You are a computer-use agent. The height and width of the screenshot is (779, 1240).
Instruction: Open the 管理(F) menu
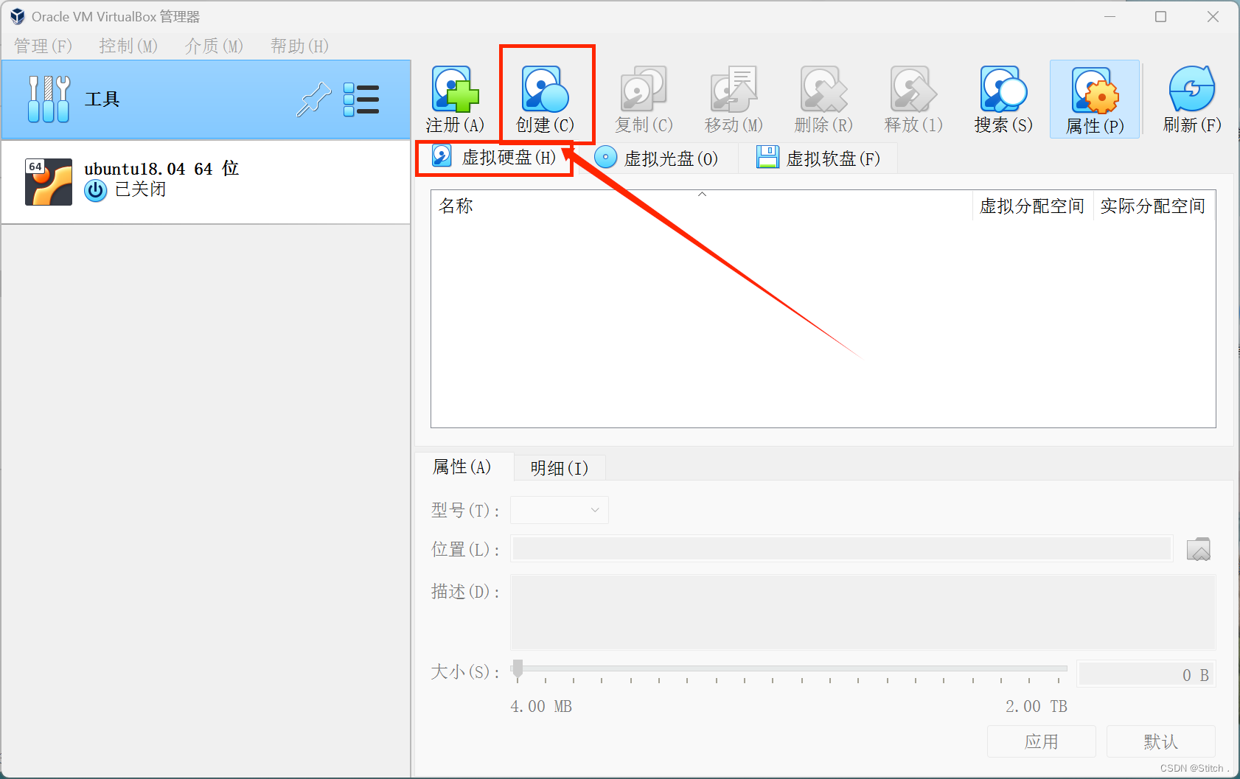[43, 46]
